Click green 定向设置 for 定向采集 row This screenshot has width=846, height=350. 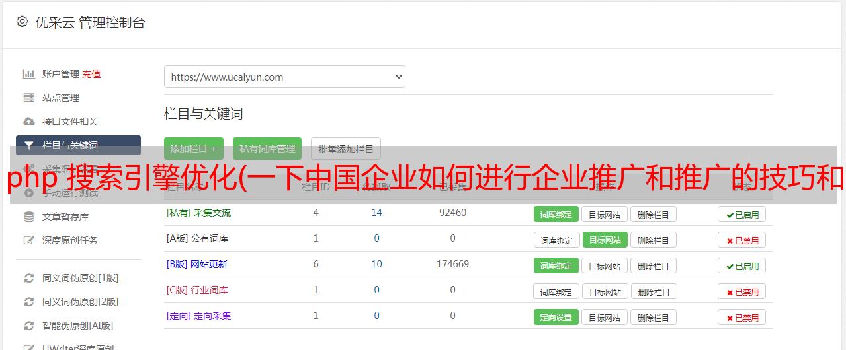pos(556,317)
